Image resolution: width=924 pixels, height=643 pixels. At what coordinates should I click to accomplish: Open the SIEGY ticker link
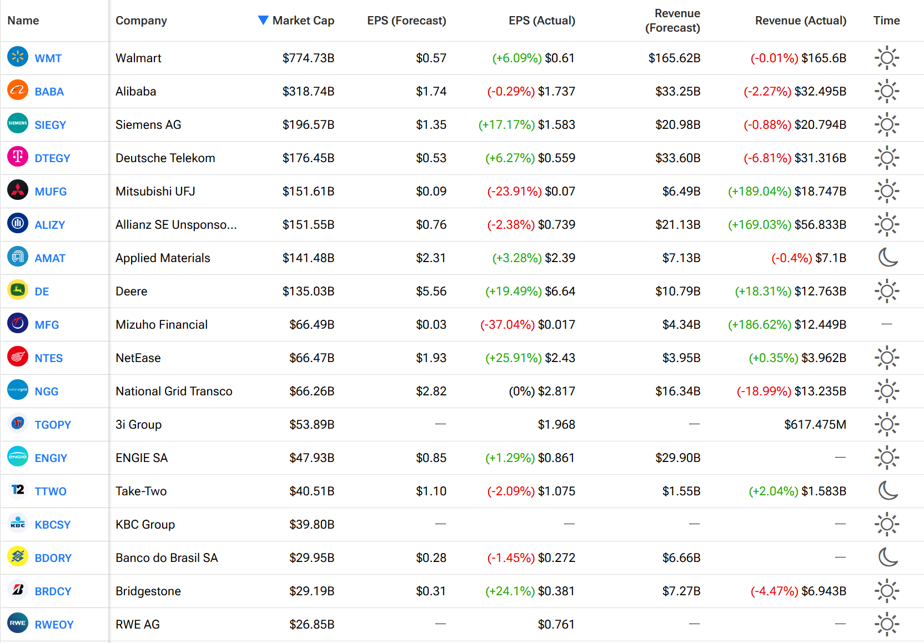51,125
